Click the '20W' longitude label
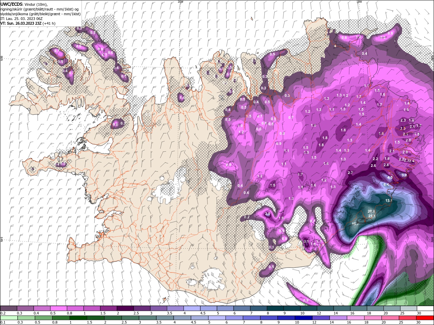The image size is (434, 325). tap(181, 2)
